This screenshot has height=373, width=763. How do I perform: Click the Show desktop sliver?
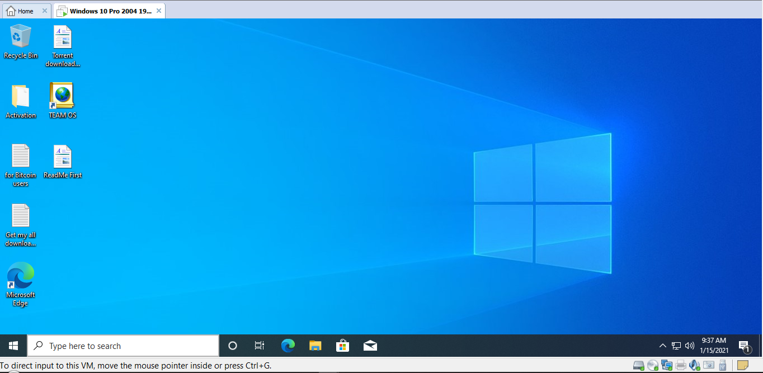click(x=760, y=346)
